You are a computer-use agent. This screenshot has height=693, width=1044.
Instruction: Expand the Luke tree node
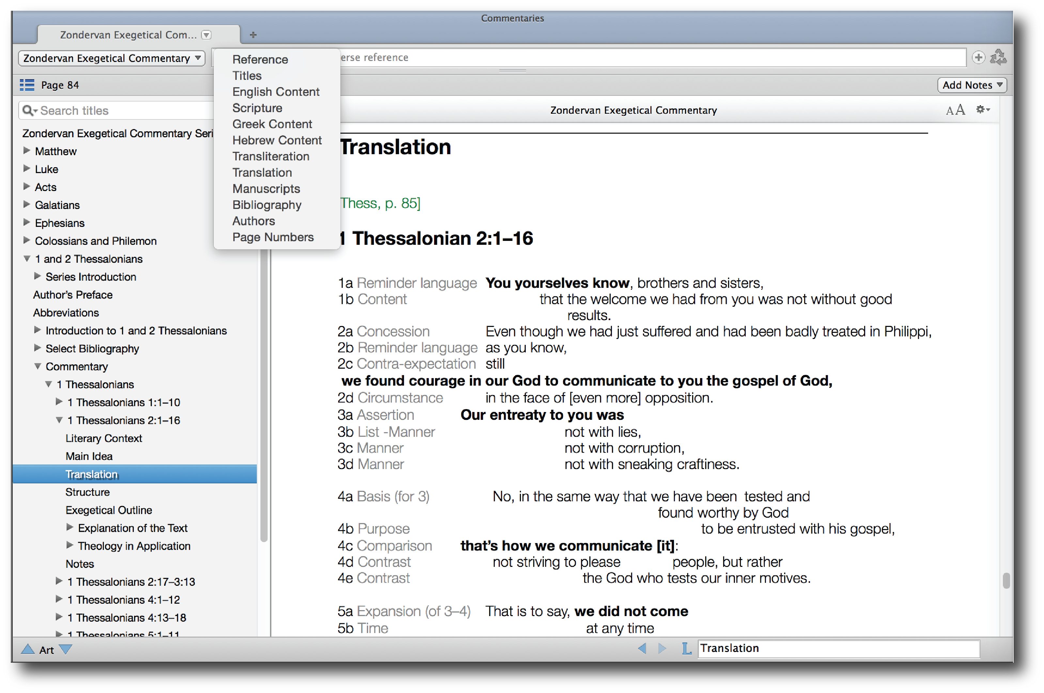(26, 169)
